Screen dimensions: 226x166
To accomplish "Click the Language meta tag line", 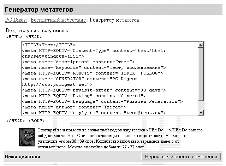I will [x=102, y=101].
